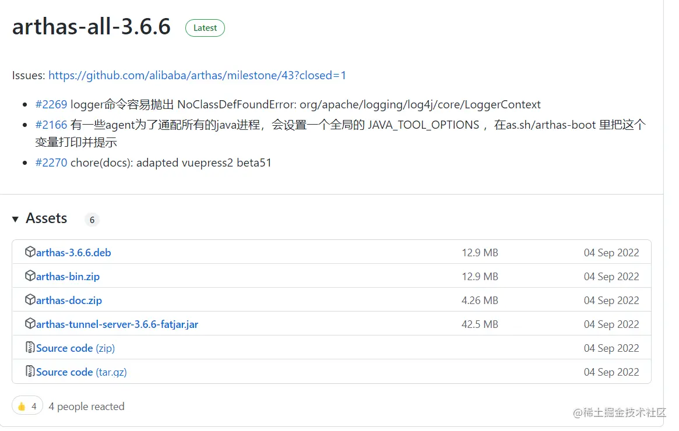Click the 4.26 MB size value

[x=480, y=301]
